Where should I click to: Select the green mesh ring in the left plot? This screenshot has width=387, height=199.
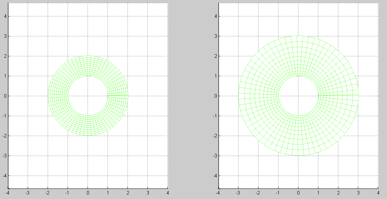pos(58,95)
